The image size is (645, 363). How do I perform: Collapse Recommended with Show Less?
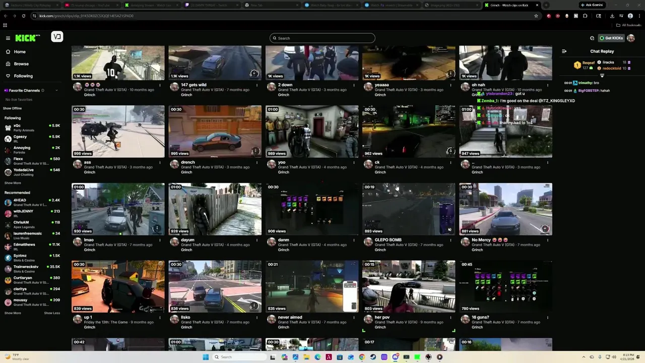(x=52, y=313)
